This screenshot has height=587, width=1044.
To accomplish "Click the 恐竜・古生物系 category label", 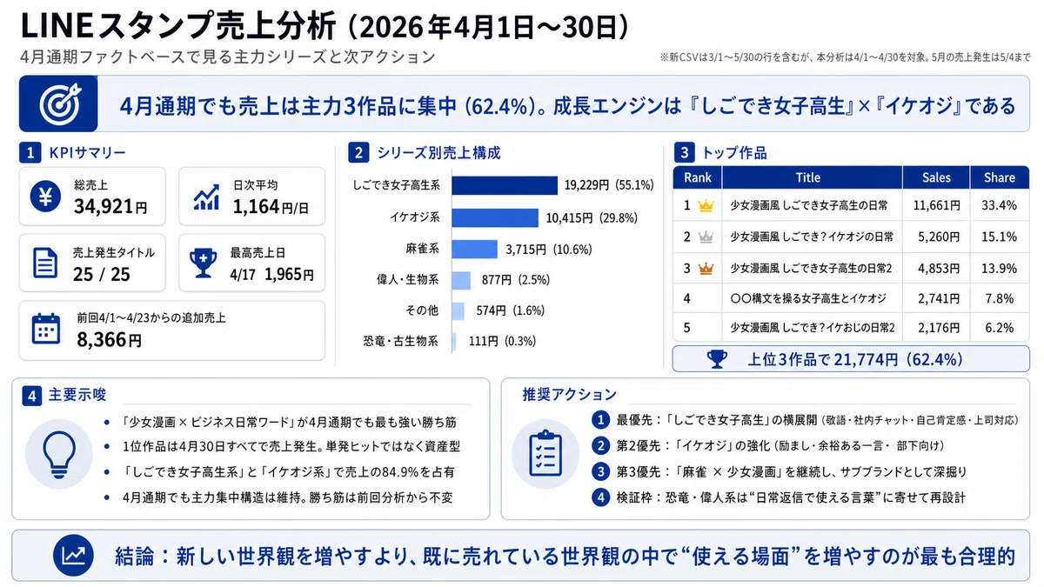I will pos(401,341).
